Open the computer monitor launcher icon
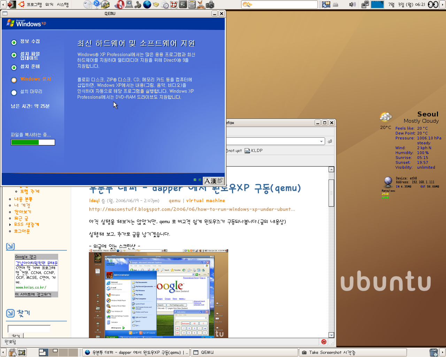This screenshot has height=357, width=446. 129,5
